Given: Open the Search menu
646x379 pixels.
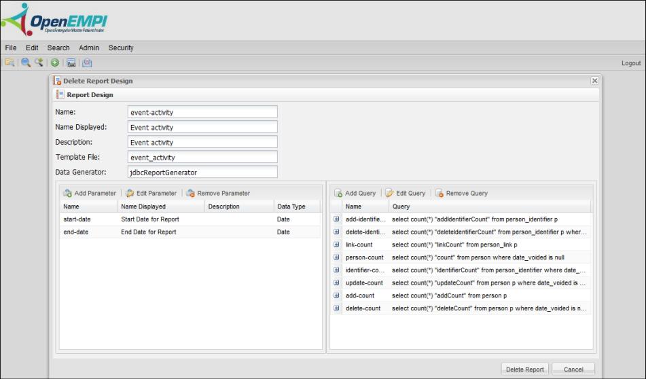Looking at the screenshot, I should [x=58, y=48].
